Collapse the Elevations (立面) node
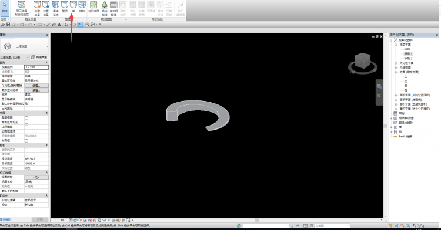Viewport: 441px width, 230px height. click(396, 72)
